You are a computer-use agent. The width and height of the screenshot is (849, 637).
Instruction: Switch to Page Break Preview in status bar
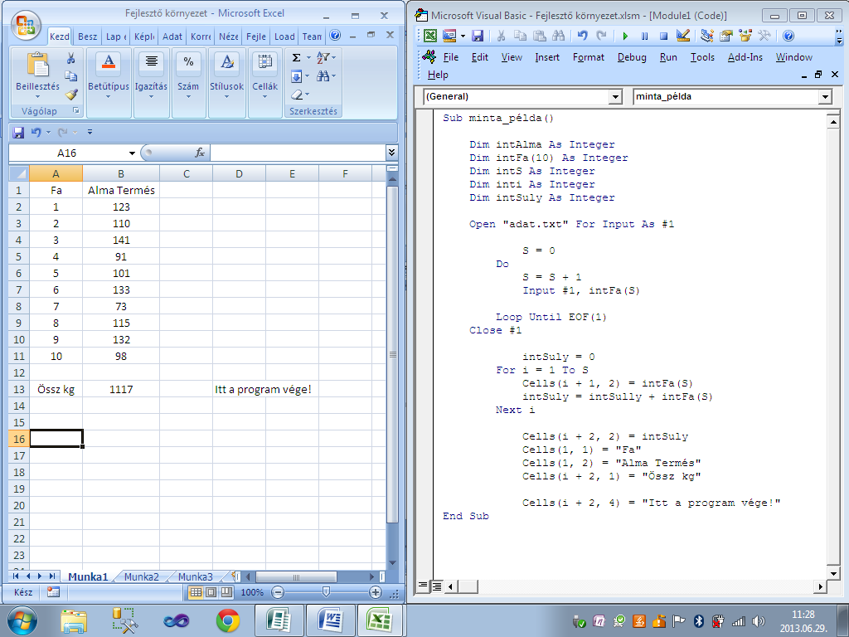coord(226,592)
